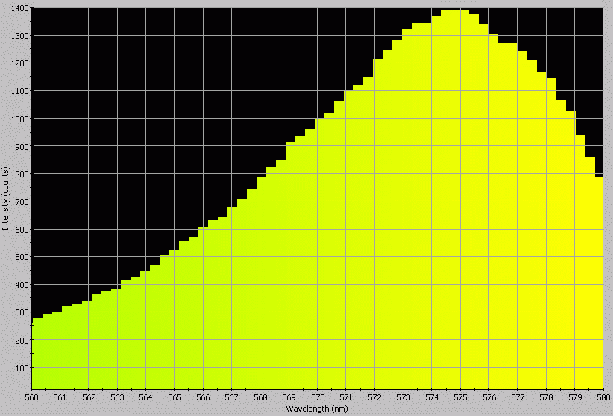The width and height of the screenshot is (613, 416).
Task: Click the 100 intensity axis label
Action: [22, 368]
